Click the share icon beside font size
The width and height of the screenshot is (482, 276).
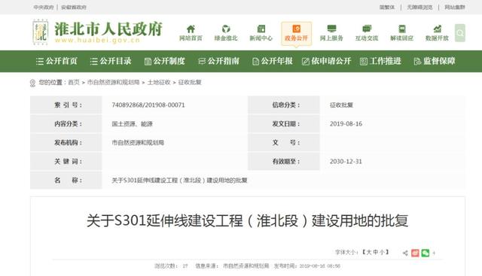tap(405, 253)
